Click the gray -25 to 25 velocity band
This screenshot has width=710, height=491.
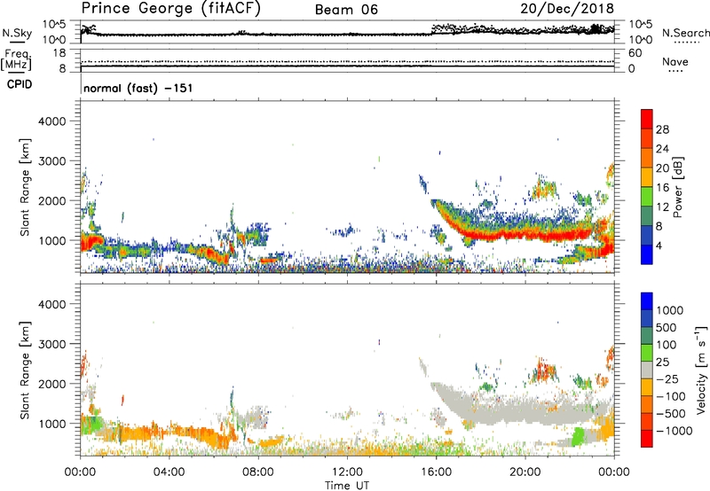pyautogui.click(x=647, y=370)
